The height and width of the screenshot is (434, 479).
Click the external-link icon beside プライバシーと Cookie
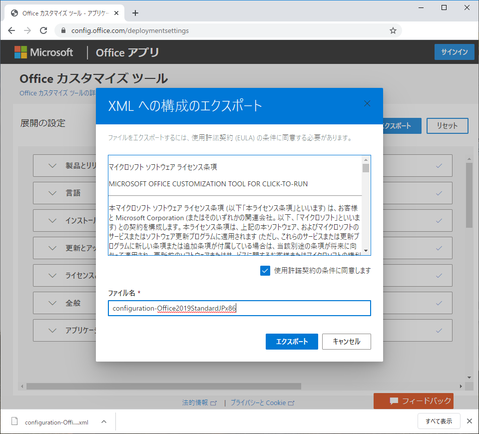(x=291, y=403)
